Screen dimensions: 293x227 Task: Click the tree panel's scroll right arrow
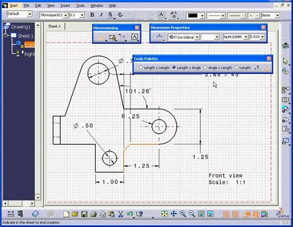32,204
